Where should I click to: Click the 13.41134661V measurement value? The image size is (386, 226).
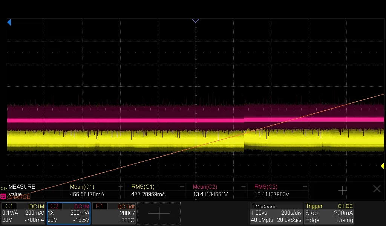210,194
